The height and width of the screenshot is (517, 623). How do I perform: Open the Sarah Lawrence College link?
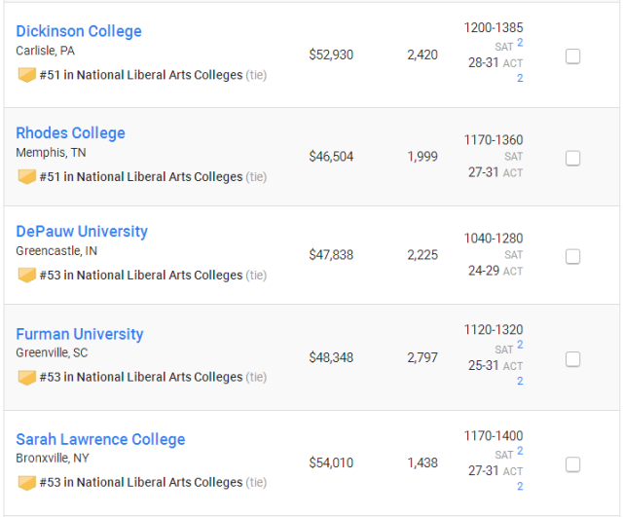point(100,439)
